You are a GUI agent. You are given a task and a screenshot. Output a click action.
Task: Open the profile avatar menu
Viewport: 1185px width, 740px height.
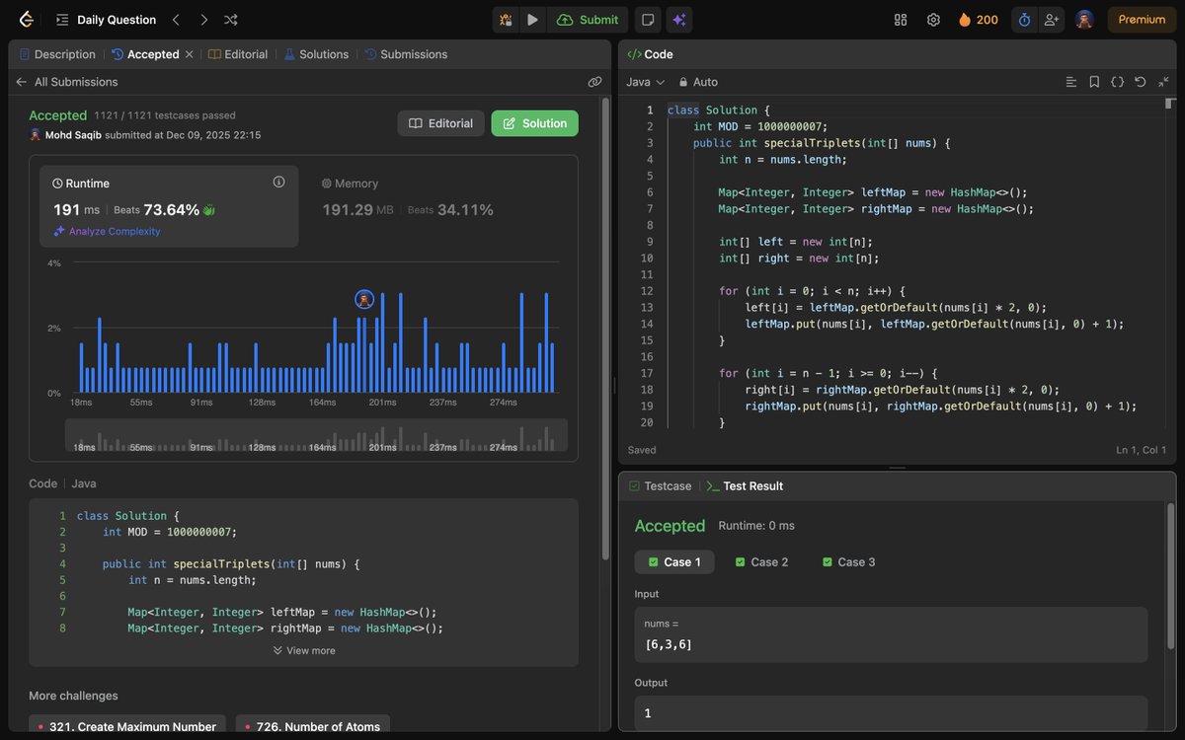tap(1084, 20)
